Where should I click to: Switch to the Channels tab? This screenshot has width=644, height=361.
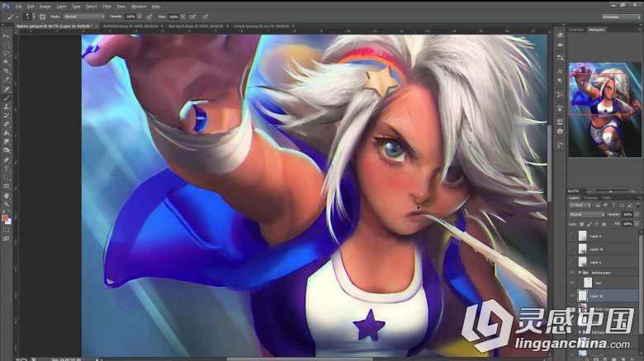pos(590,198)
